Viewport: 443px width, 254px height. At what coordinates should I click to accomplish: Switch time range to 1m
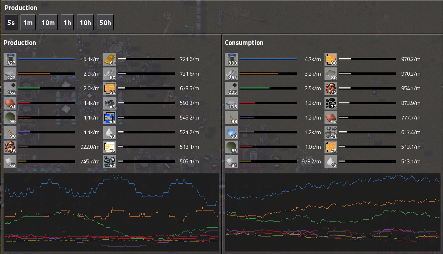click(28, 23)
